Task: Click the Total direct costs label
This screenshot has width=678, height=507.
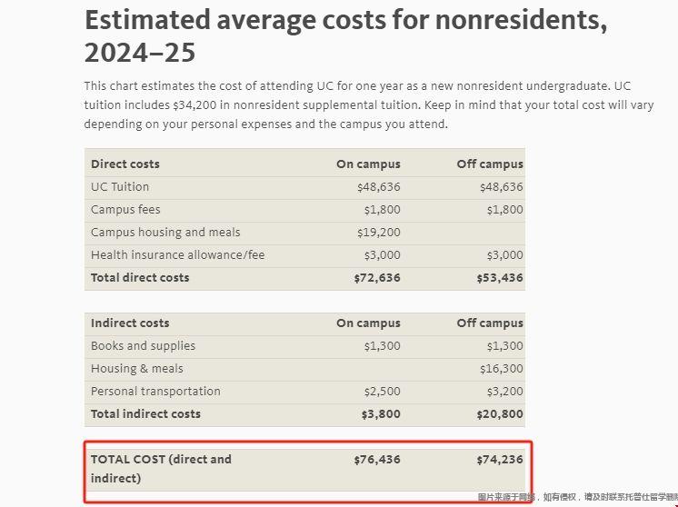Action: point(140,278)
